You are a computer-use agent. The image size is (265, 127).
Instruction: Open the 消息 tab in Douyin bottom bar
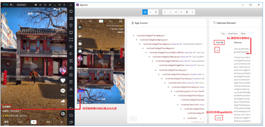pyautogui.click(x=48, y=122)
